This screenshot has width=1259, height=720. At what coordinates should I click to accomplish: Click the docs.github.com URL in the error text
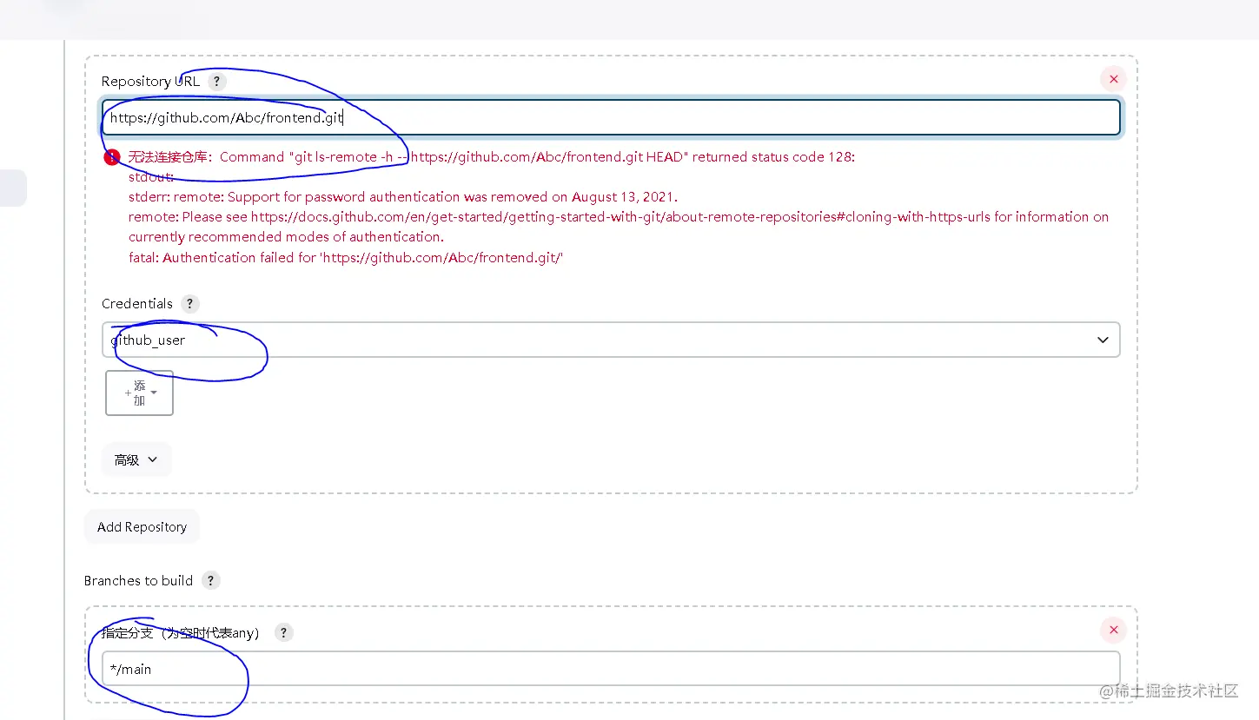coord(620,216)
